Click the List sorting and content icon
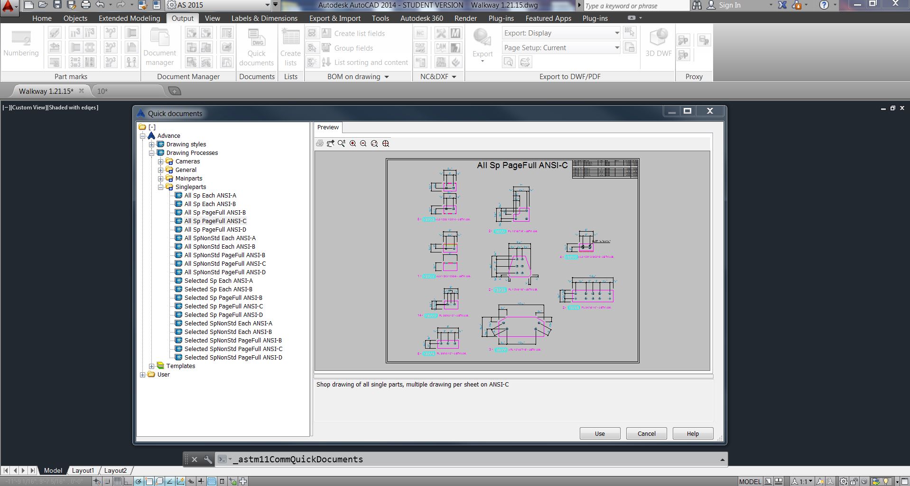This screenshot has height=486, width=910. (326, 62)
